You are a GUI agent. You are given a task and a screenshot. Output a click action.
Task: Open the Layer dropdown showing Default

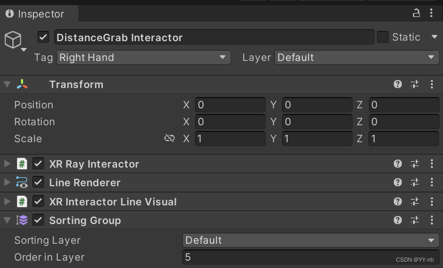(x=357, y=57)
